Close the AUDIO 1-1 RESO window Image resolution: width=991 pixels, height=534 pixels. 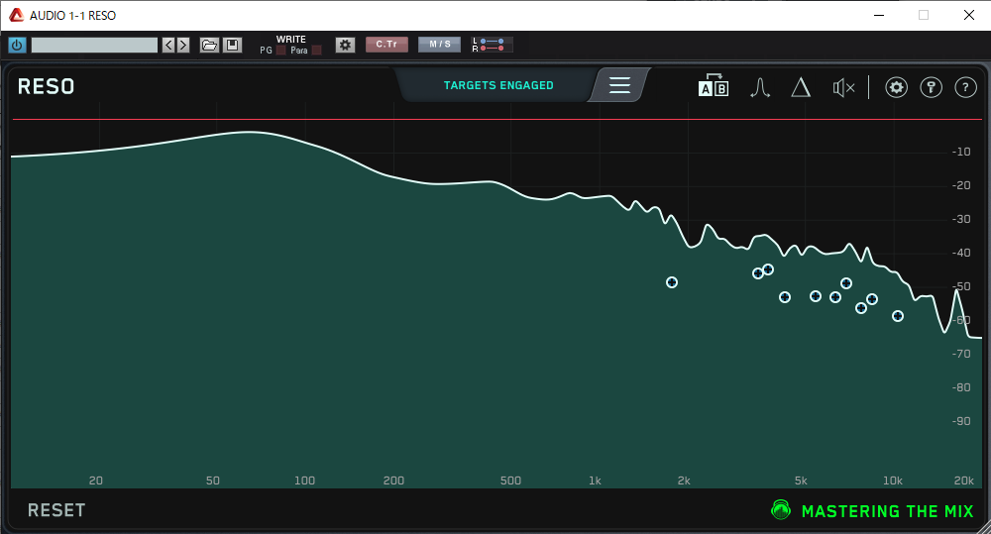tap(969, 15)
